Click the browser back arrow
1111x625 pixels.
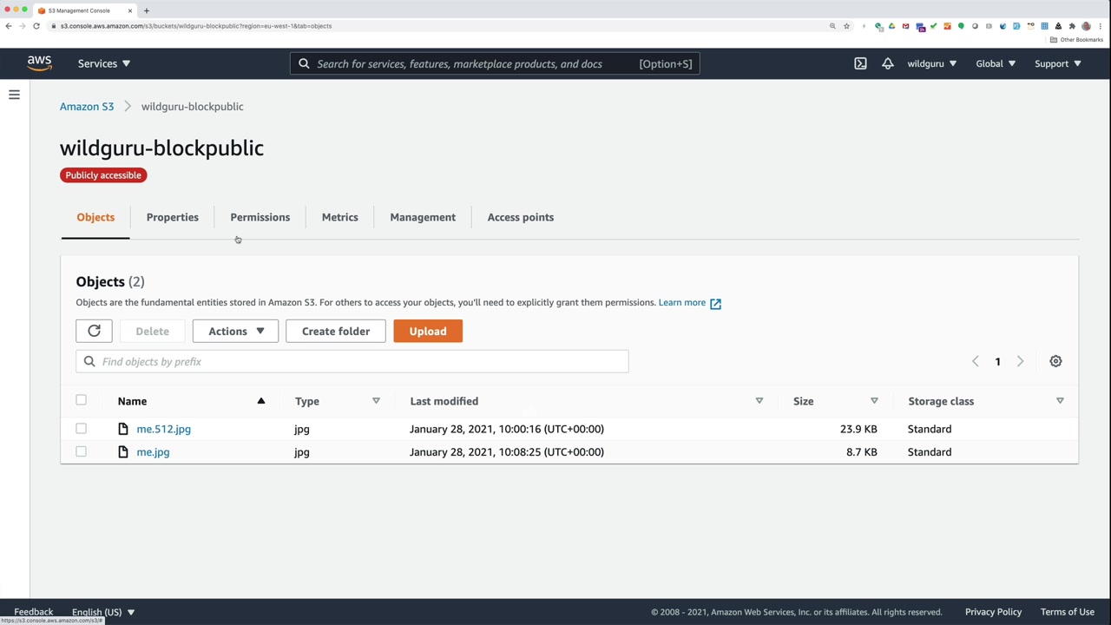point(9,26)
